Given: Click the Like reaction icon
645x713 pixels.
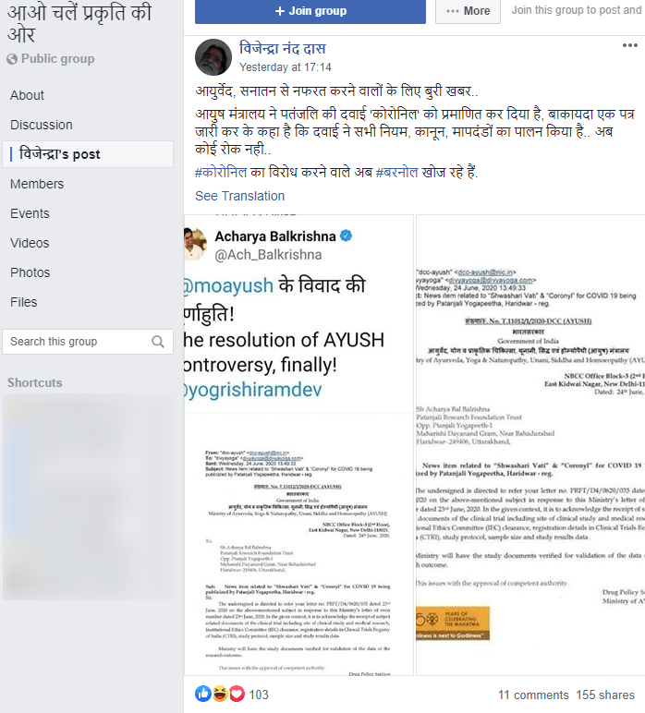Looking at the screenshot, I should (203, 694).
